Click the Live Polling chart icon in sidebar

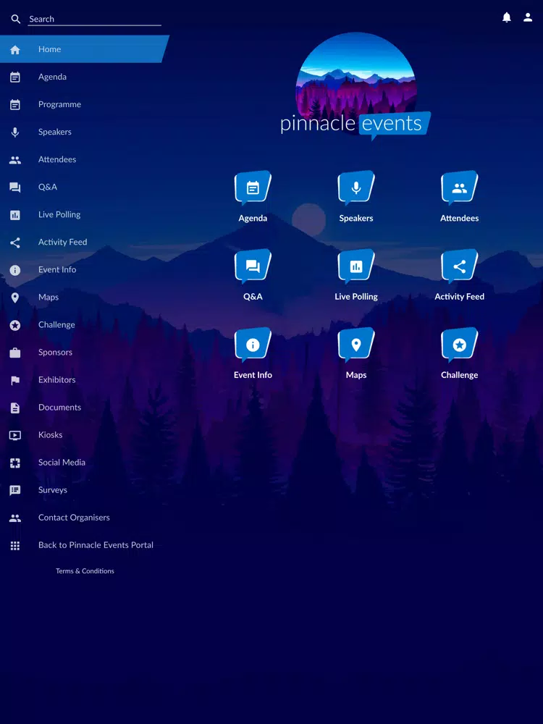coord(14,215)
